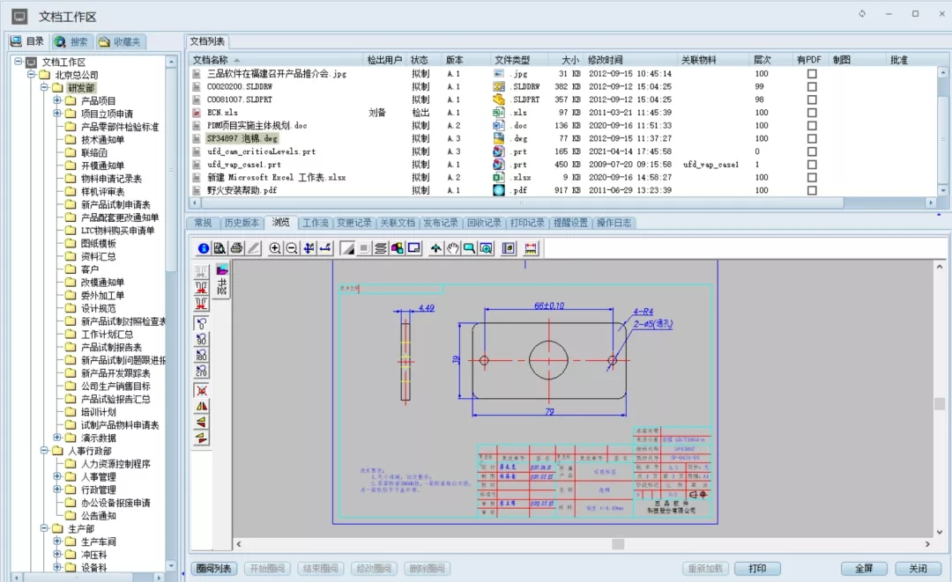Click the drawing viewer's vertical scrollbar thumb

click(x=940, y=404)
